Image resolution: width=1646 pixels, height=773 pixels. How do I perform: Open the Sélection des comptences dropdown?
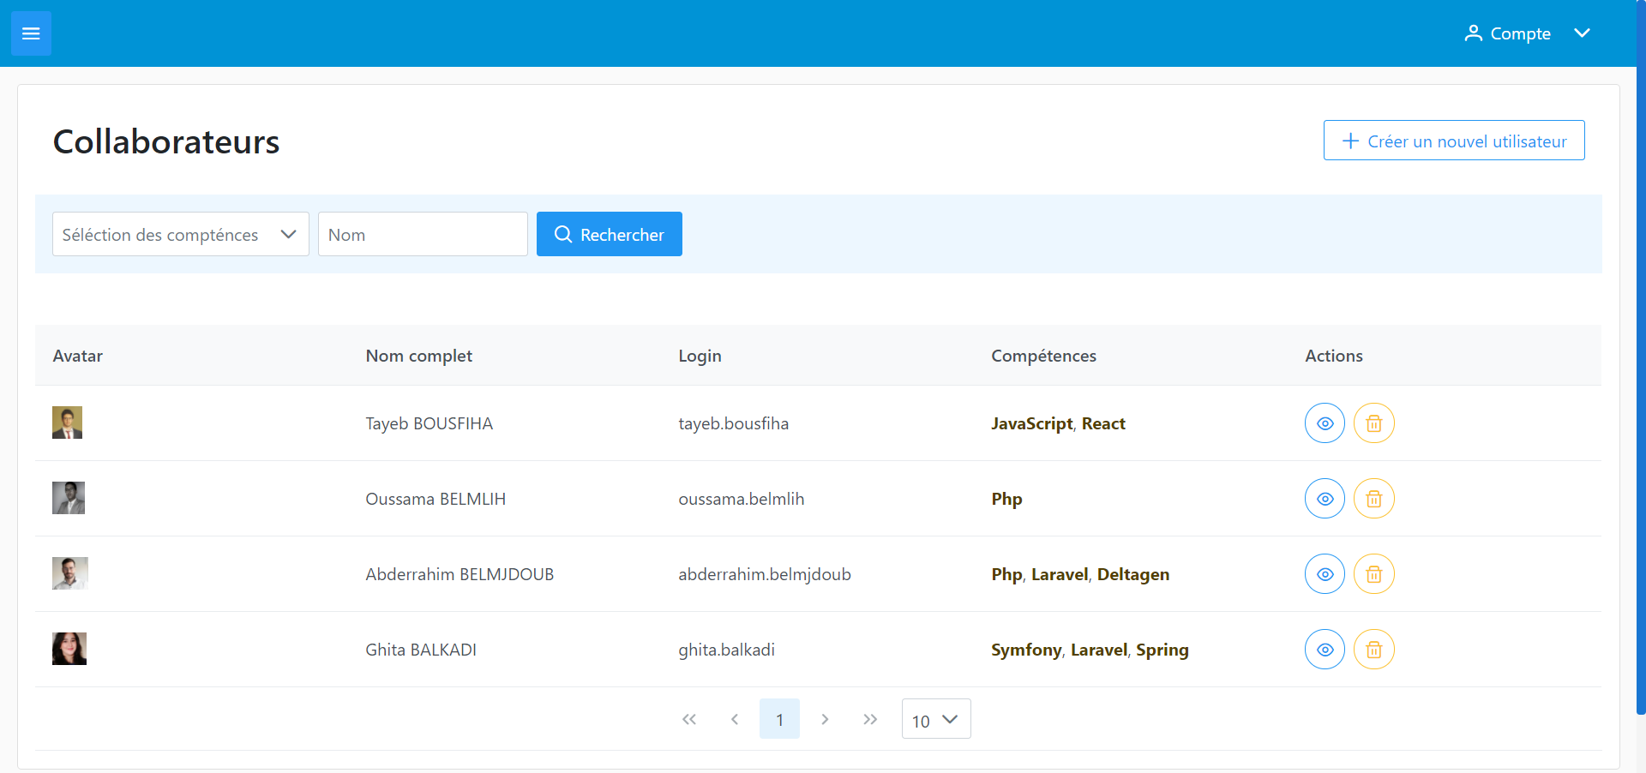point(180,234)
